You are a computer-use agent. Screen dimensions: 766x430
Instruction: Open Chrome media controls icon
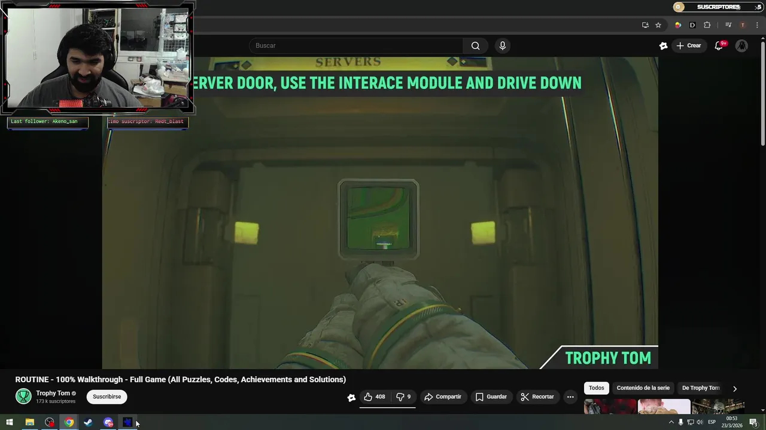click(728, 25)
